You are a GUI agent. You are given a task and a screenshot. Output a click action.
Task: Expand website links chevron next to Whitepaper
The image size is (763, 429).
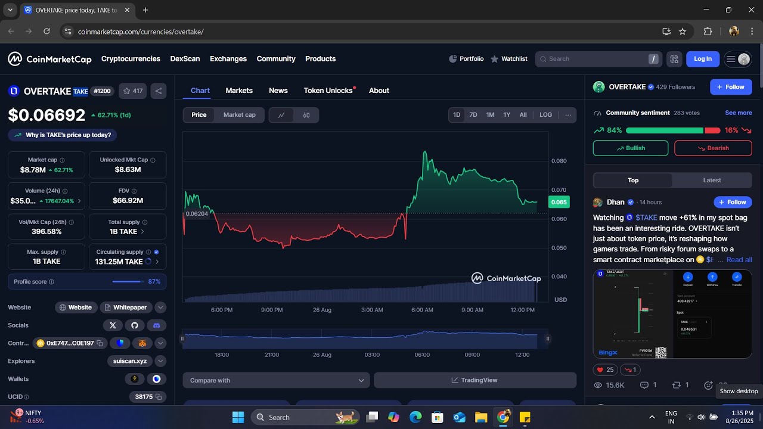(x=160, y=307)
